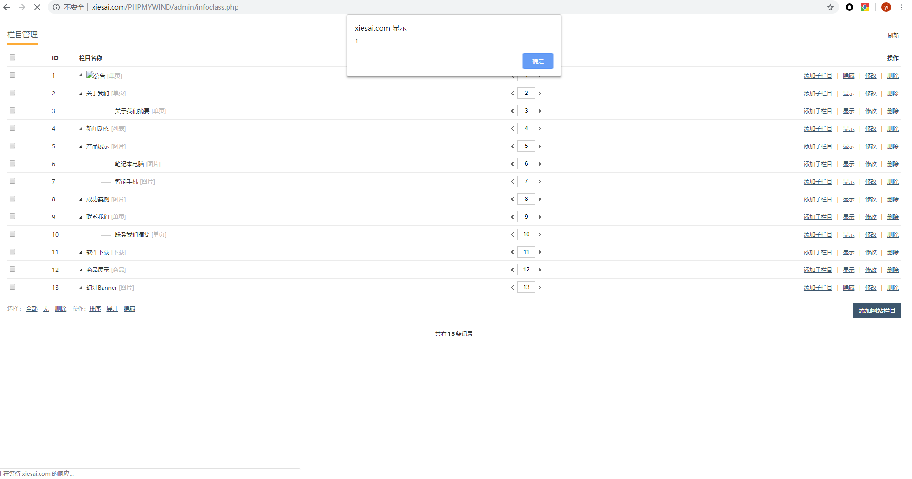Click the browser address bar URL

point(165,7)
